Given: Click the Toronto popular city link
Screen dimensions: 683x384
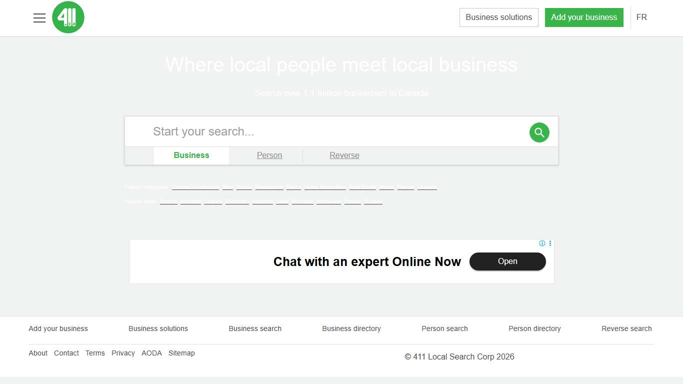Looking at the screenshot, I should coord(168,201).
